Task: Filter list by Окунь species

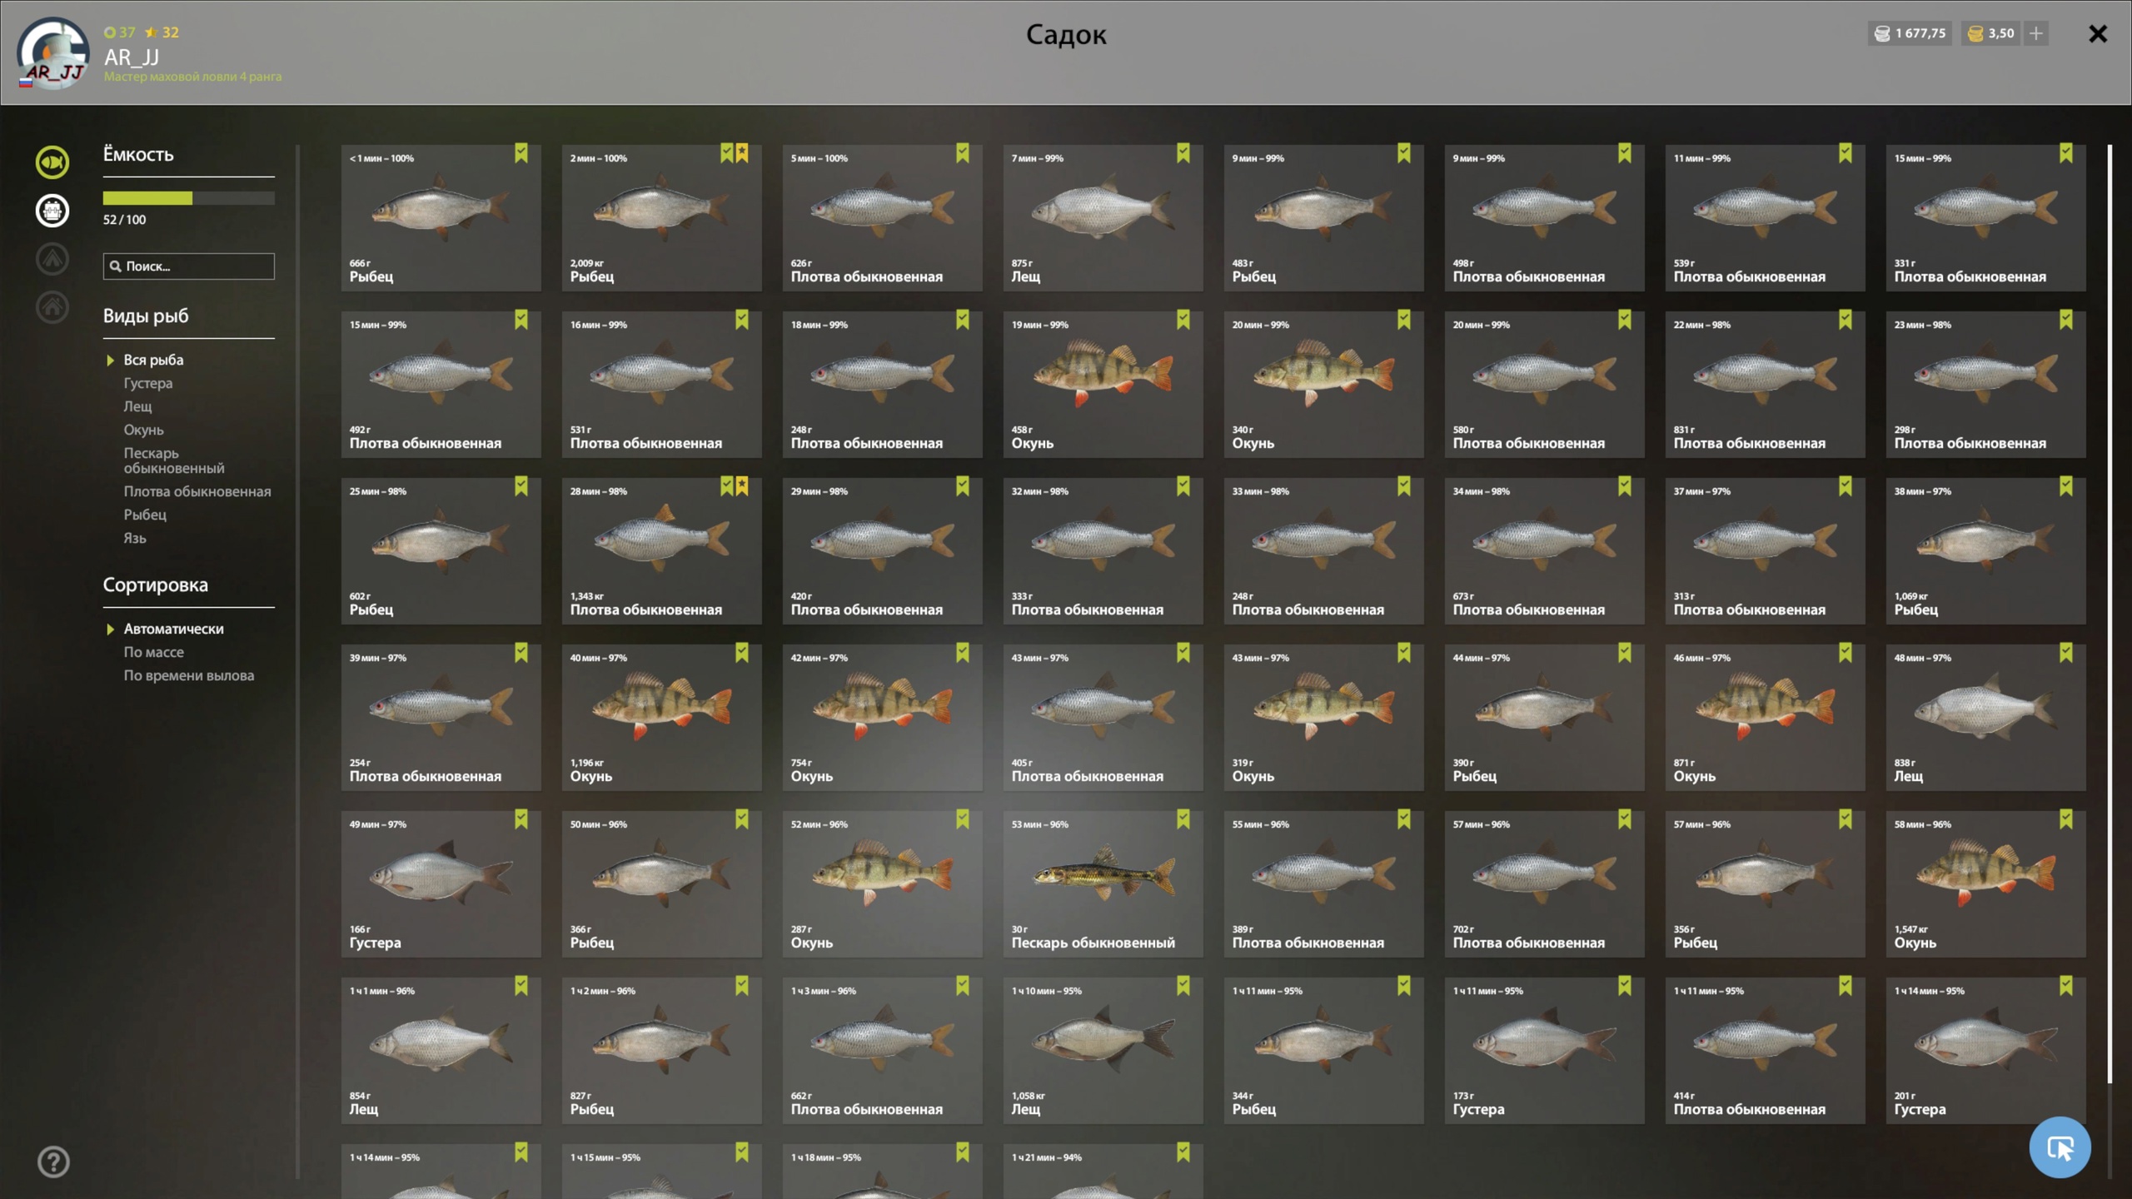Action: [x=143, y=430]
